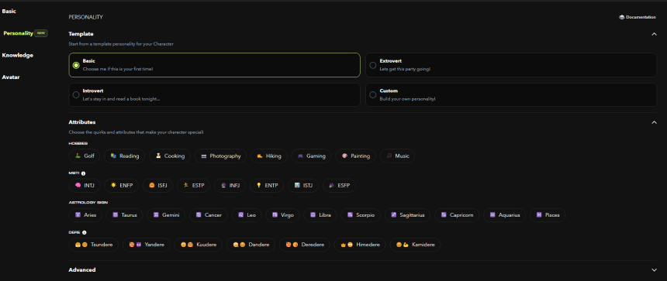
Task: Pick the Scorpio astrology sign
Action: coord(361,215)
